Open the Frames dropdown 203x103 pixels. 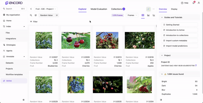click(132, 15)
